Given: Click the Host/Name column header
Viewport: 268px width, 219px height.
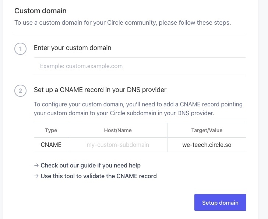Looking at the screenshot, I should [118, 130].
